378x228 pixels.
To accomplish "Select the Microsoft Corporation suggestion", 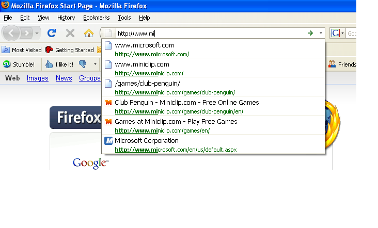I will pos(213,145).
